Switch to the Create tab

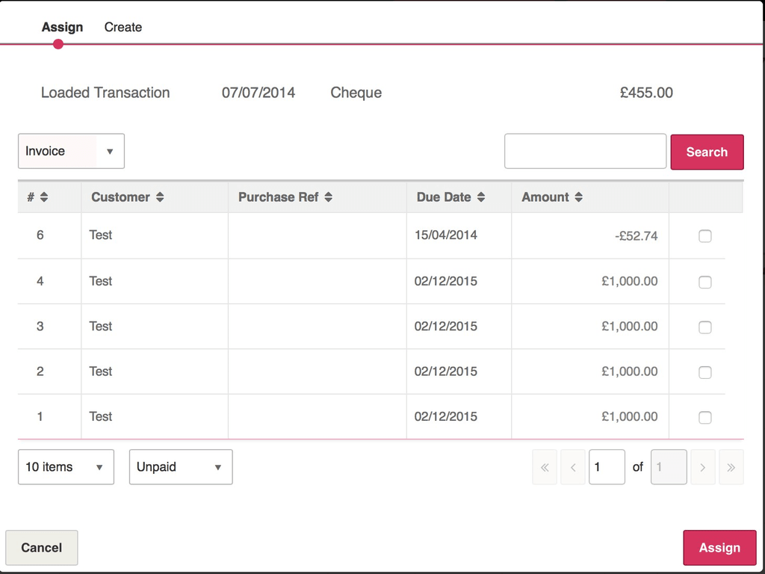[x=123, y=27]
